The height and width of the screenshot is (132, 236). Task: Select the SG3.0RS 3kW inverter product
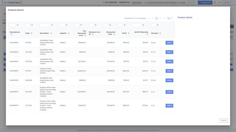[x=169, y=80]
